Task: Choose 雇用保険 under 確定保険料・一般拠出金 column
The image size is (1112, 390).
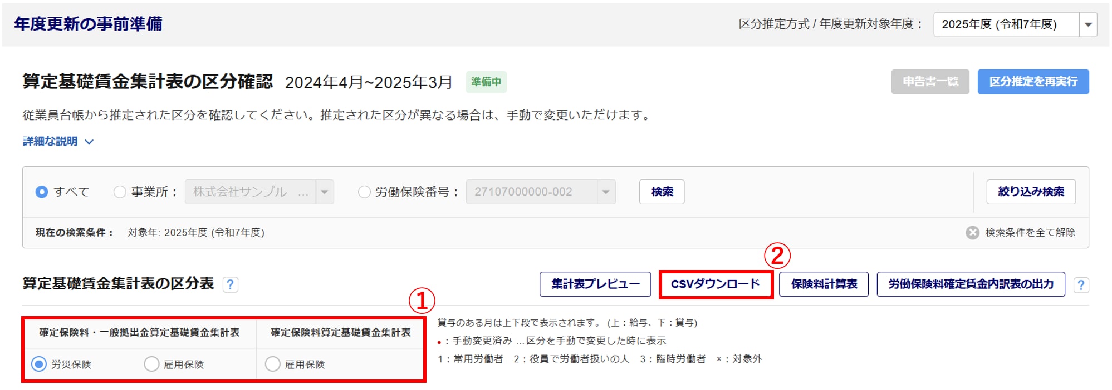Action: 151,364
